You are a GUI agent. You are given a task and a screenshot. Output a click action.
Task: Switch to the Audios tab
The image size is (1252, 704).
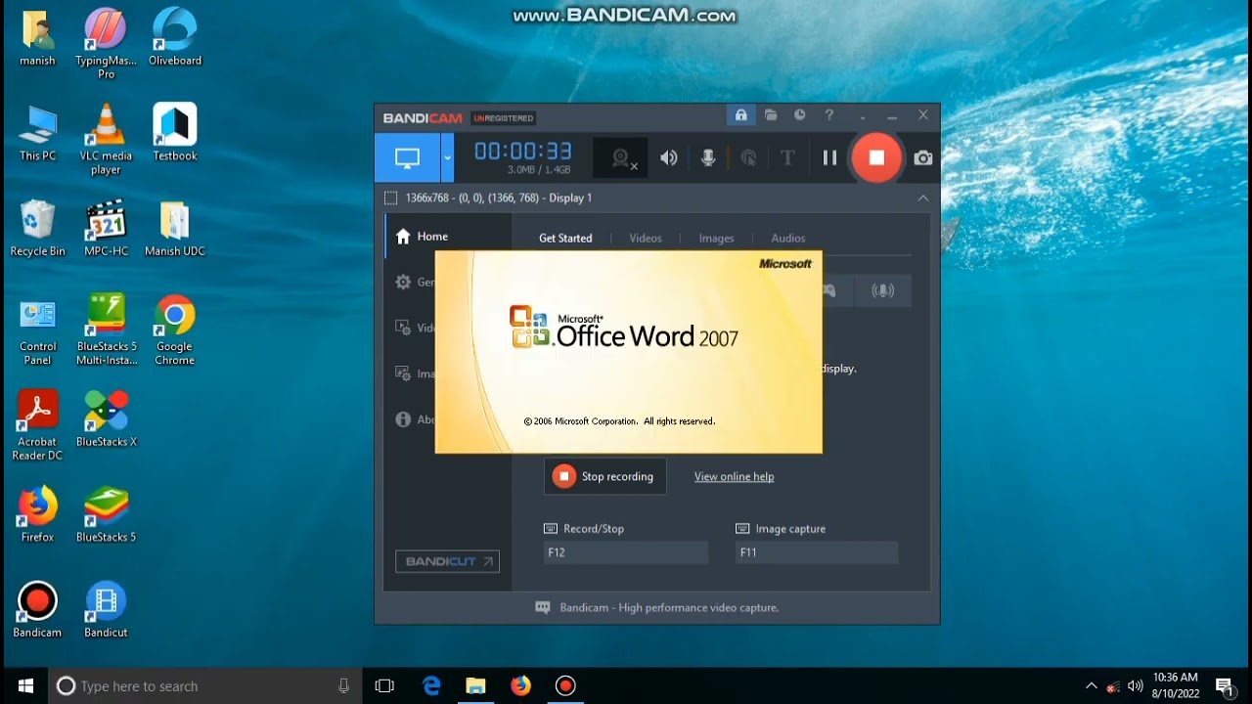(788, 239)
